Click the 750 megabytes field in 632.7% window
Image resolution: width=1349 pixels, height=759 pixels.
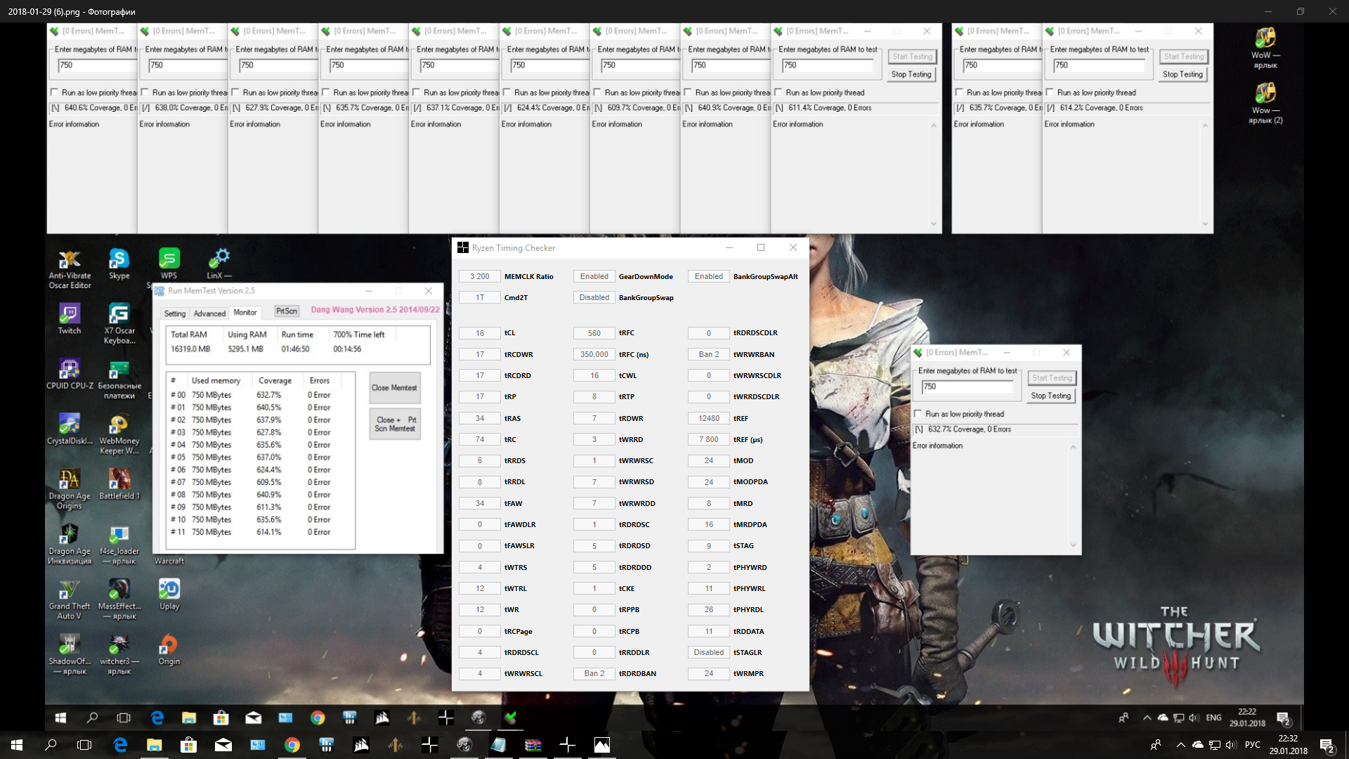(x=967, y=387)
